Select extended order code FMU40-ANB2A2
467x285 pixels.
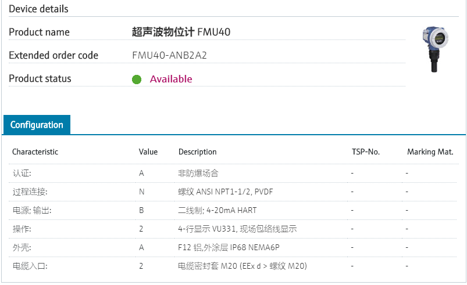[x=170, y=56]
